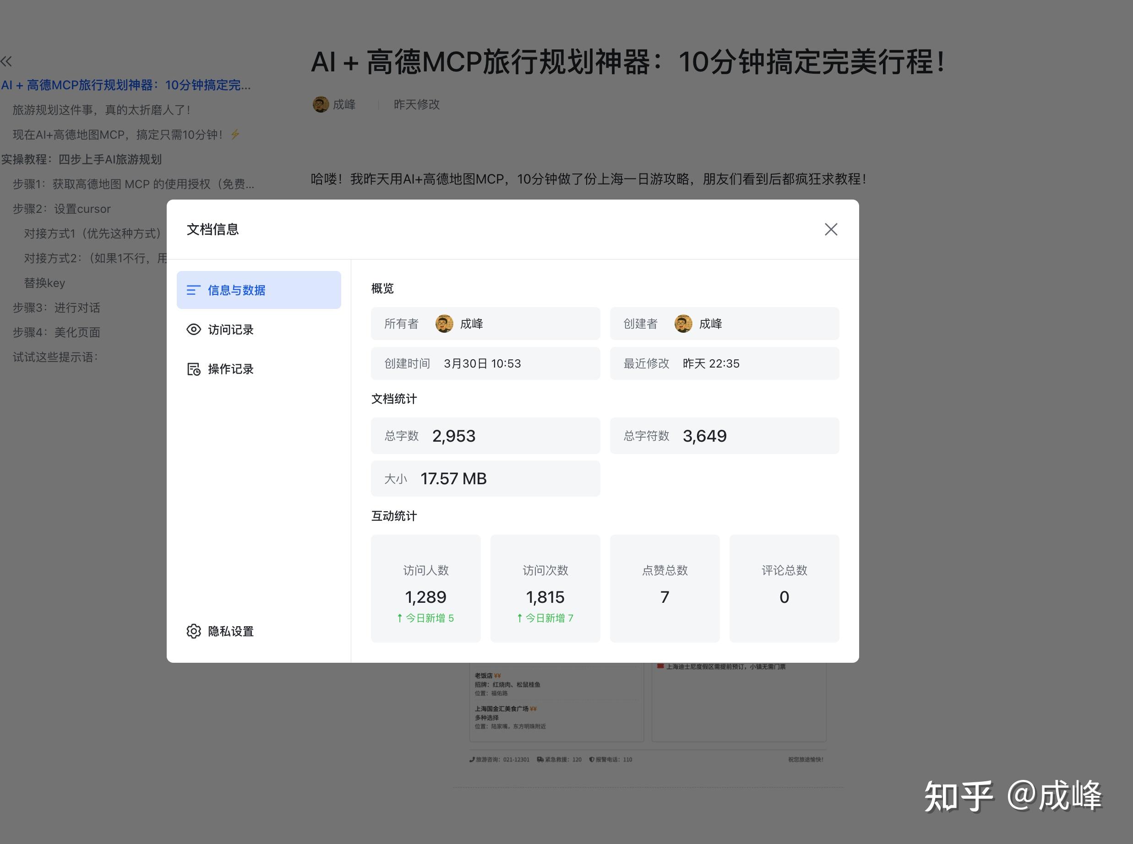The height and width of the screenshot is (844, 1133).
Task: Click the 操作记录 history icon
Action: click(x=194, y=369)
